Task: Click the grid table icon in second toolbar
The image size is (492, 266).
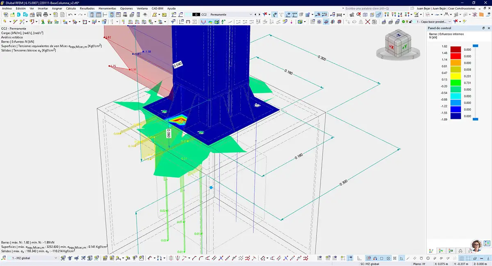Action: tap(312, 21)
